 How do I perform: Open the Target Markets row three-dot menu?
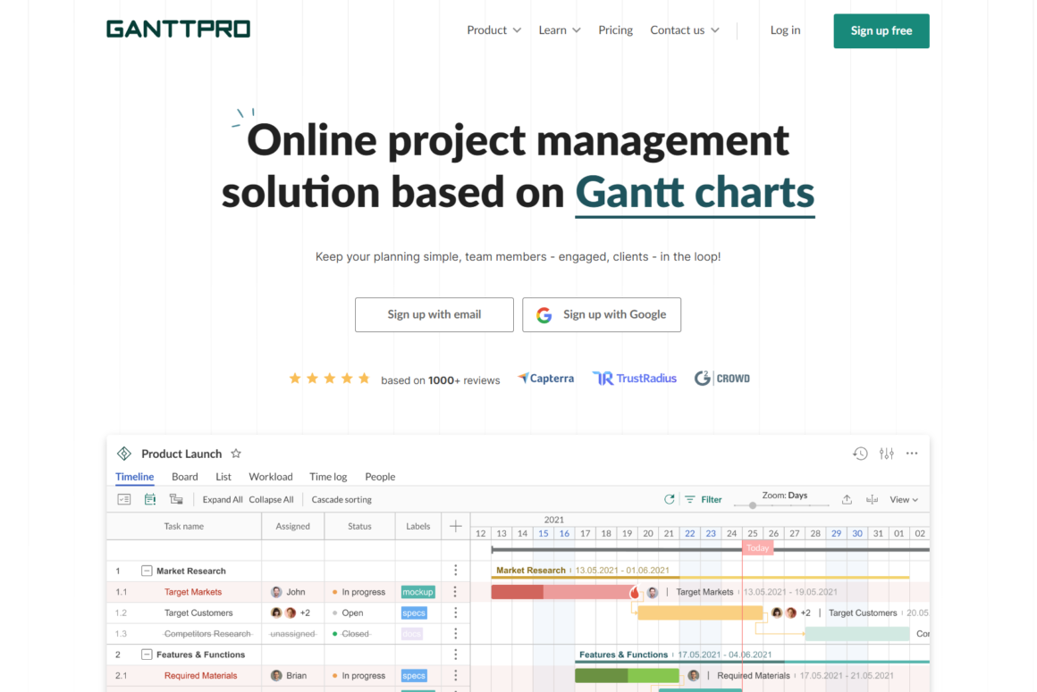(456, 592)
